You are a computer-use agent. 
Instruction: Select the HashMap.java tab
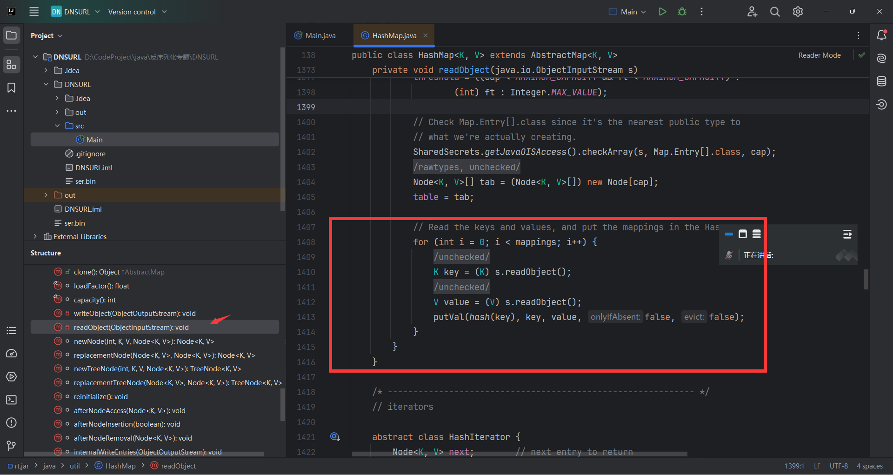(394, 35)
